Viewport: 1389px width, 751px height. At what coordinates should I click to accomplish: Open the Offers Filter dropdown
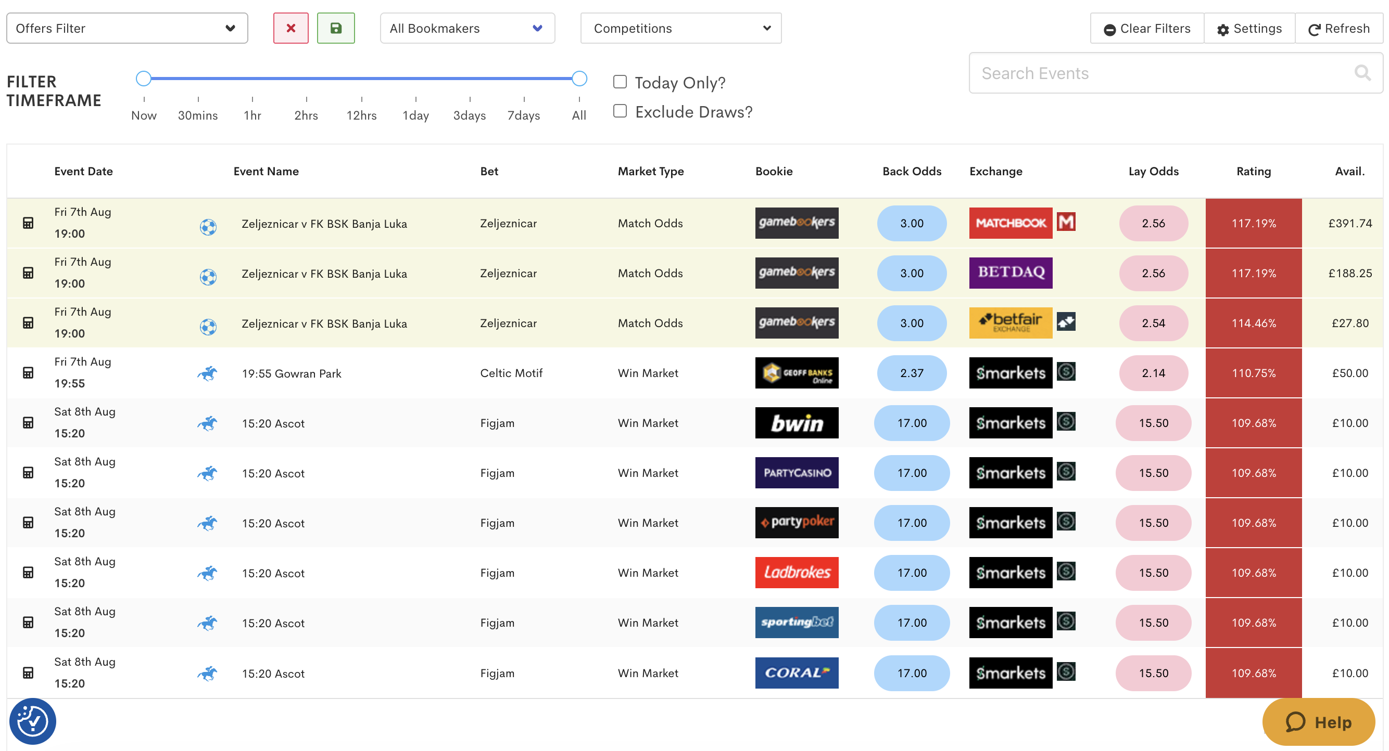127,28
